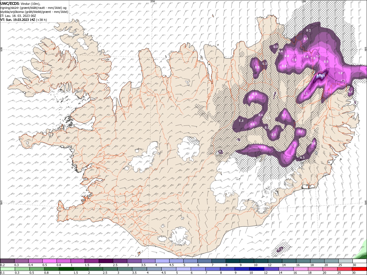Click the top legend swatch between 1 and 1.5
367x275 pixels.
pos(78,261)
